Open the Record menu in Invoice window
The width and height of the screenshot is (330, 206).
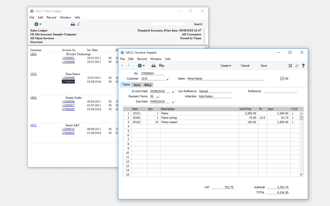(x=142, y=59)
